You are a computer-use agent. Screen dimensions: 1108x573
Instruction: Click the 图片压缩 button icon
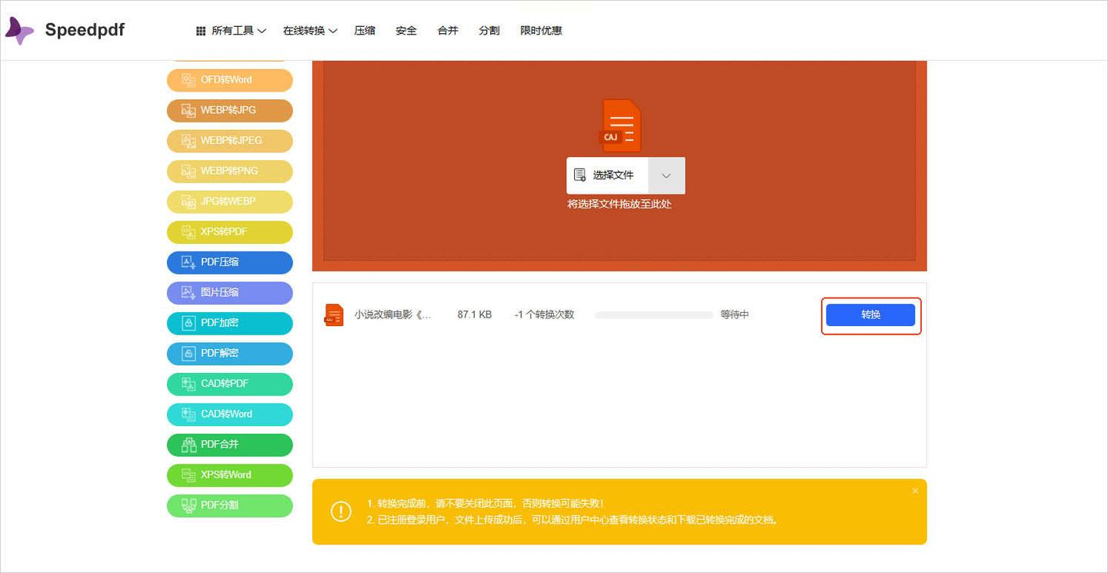pos(189,292)
